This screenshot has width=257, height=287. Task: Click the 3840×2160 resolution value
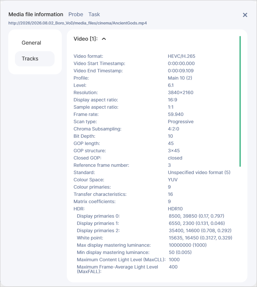(x=181, y=92)
